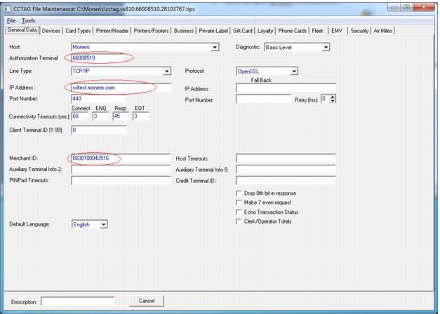
Task: Expand the Host dropdown showing Moneris
Action: (215, 47)
